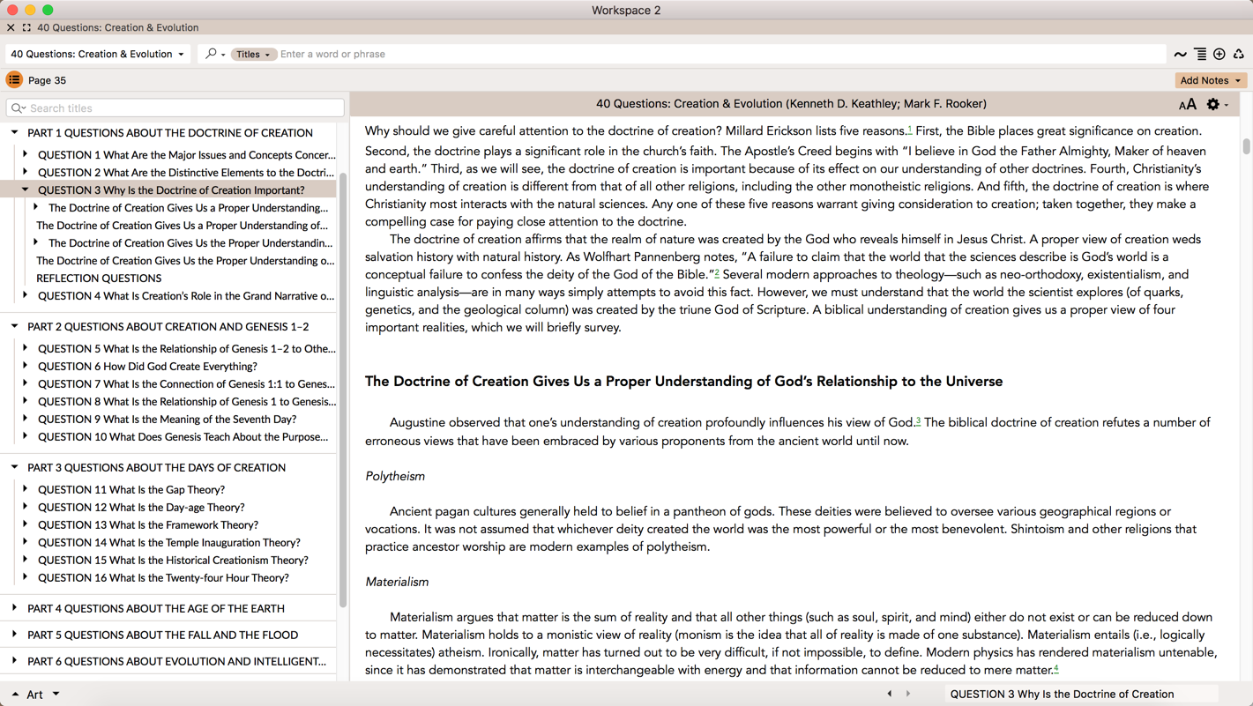Collapse PART 2 Questions About Creation and Genesis

point(15,326)
